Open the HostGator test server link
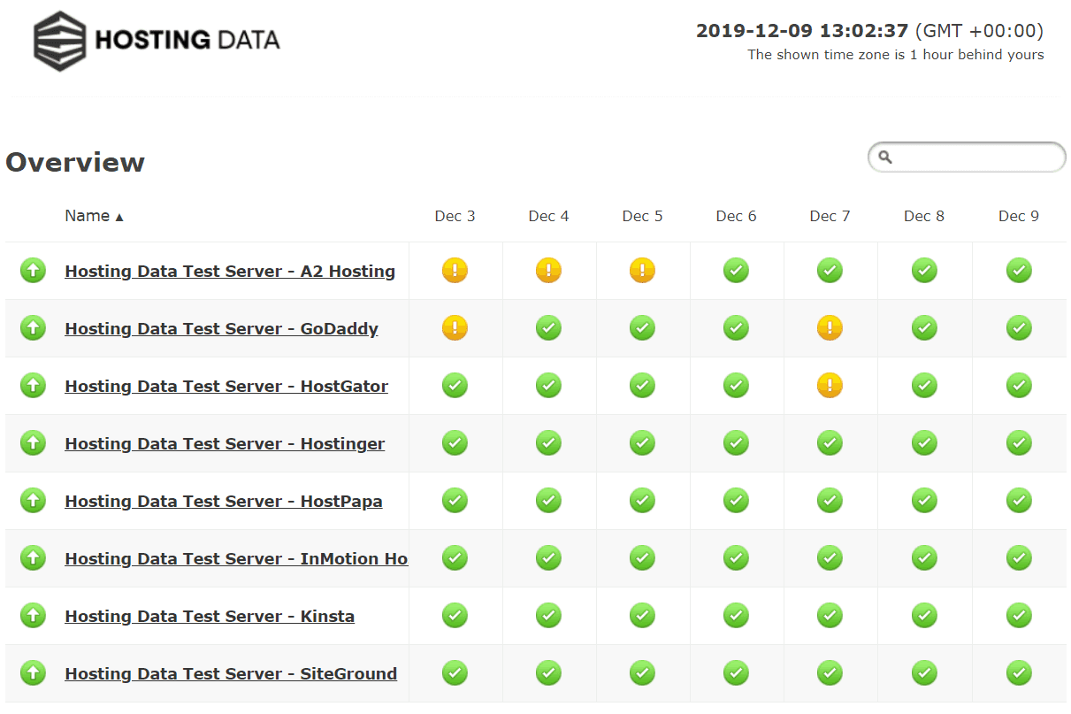The image size is (1071, 714). tap(226, 387)
